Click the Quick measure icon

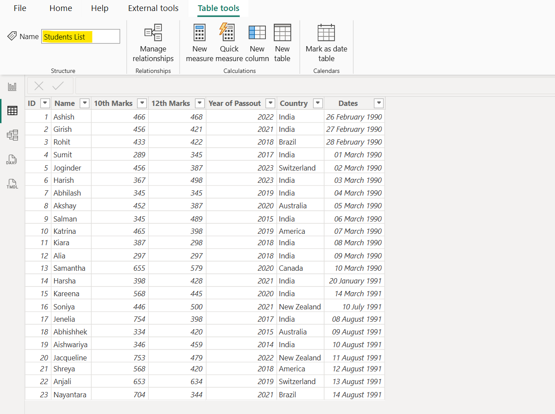tap(228, 40)
